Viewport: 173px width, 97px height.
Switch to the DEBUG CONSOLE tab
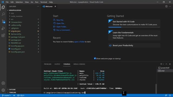click(79, 64)
